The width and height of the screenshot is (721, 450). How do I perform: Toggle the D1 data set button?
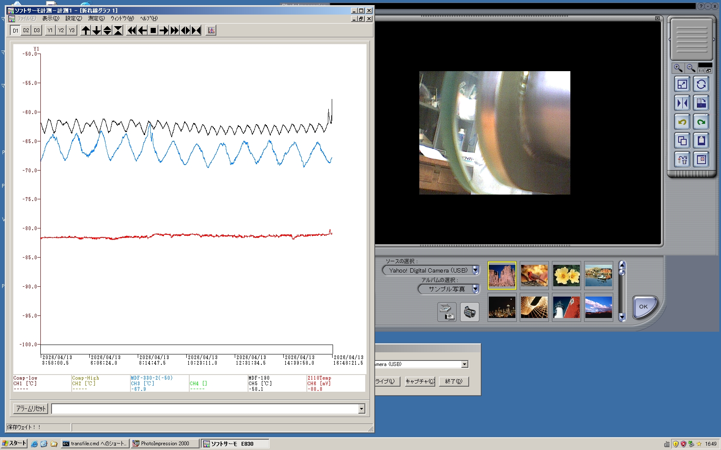click(x=15, y=30)
